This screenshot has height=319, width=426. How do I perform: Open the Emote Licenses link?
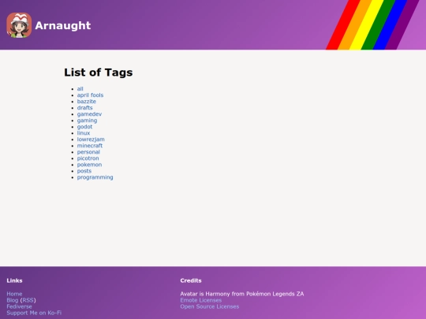[201, 300]
